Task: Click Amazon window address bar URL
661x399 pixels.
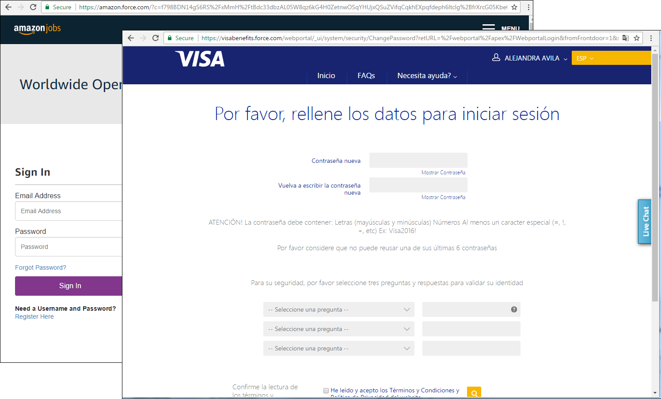Action: click(293, 7)
